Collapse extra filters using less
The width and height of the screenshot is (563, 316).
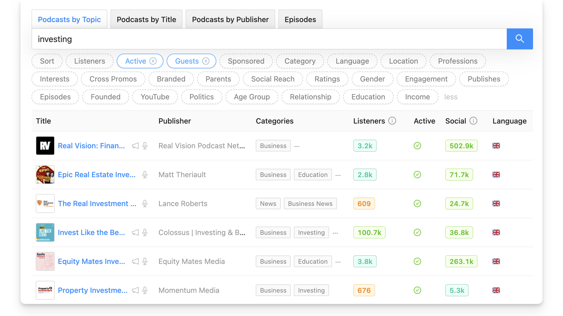451,97
